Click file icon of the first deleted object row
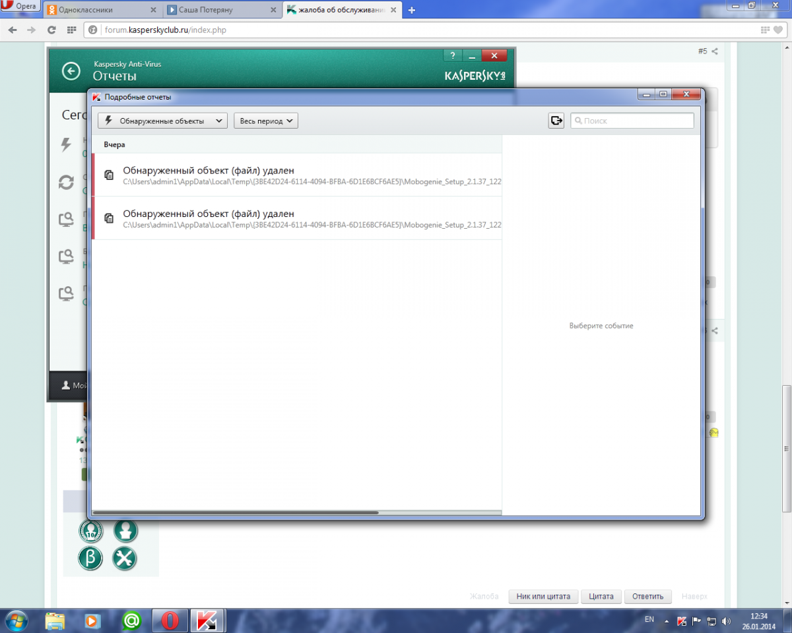Screen dimensions: 792x633 click(109, 175)
